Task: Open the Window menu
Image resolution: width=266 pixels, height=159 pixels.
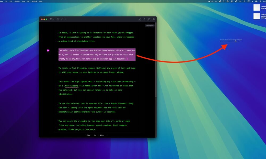Action: pyautogui.click(x=34, y=1)
